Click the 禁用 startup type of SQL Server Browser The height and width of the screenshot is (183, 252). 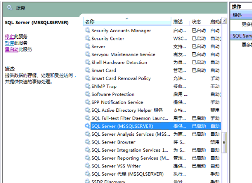215,142
